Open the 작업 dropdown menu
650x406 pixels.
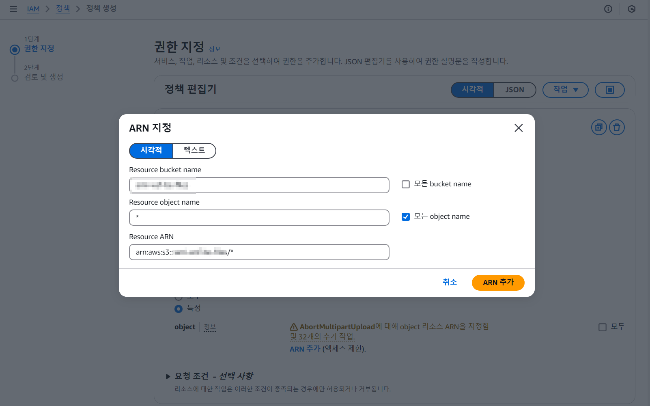tap(565, 90)
